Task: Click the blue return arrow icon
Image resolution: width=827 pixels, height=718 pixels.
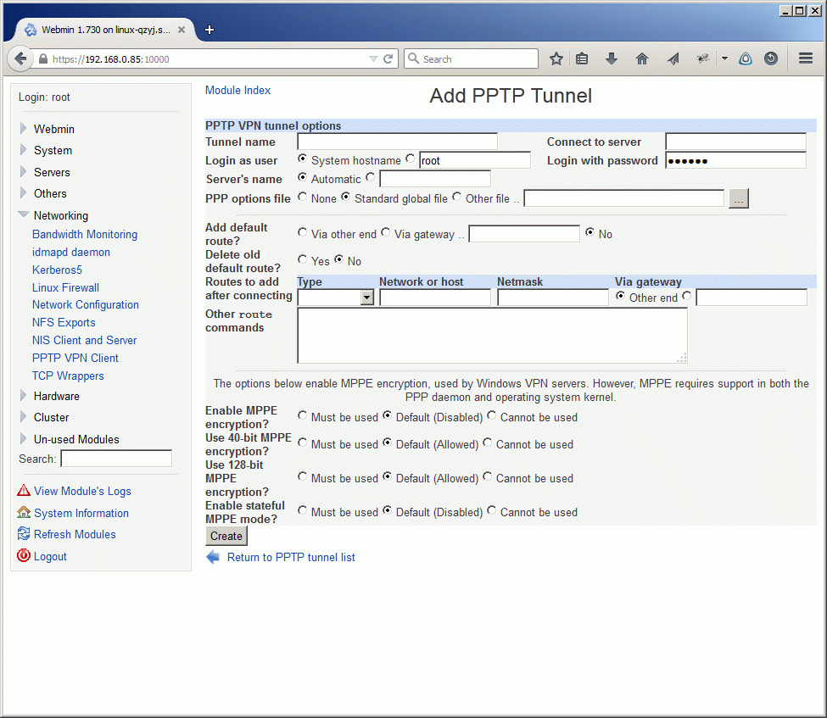Action: (213, 557)
